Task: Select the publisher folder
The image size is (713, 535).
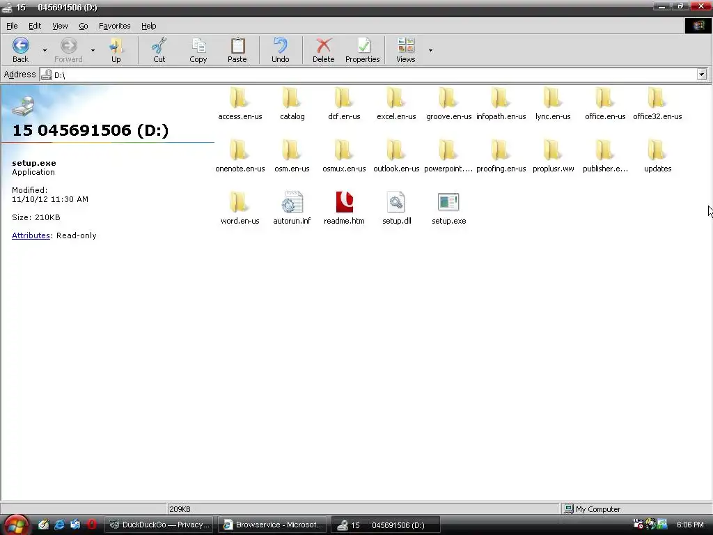Action: click(x=605, y=156)
